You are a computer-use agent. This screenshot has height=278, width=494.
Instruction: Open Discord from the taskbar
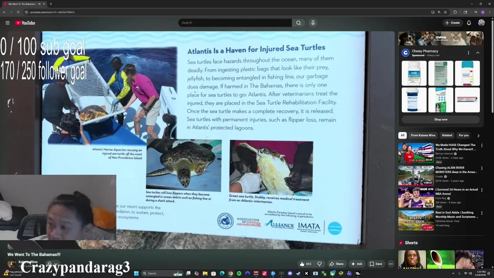290,273
